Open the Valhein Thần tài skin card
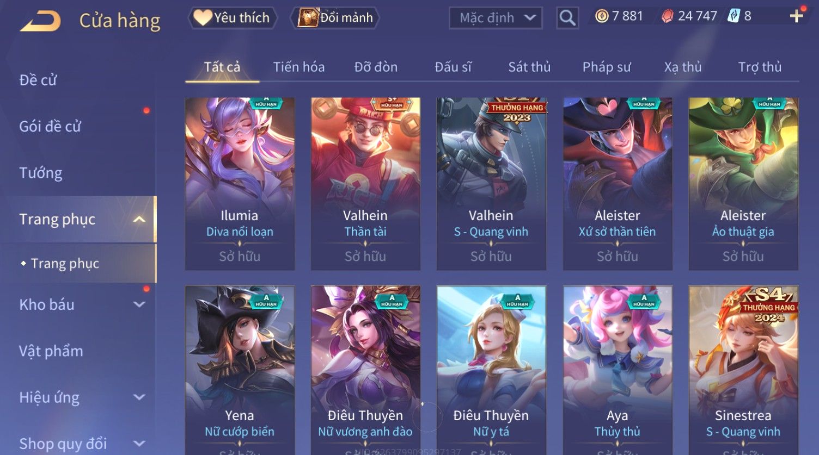 [x=365, y=184]
